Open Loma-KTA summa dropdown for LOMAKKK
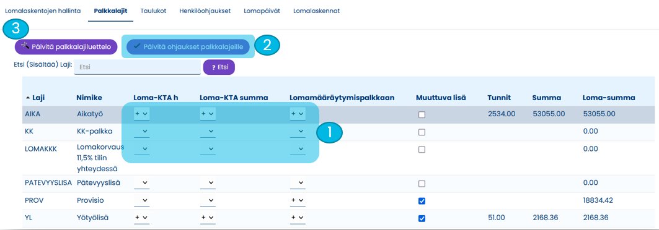659x230 pixels. (x=208, y=149)
